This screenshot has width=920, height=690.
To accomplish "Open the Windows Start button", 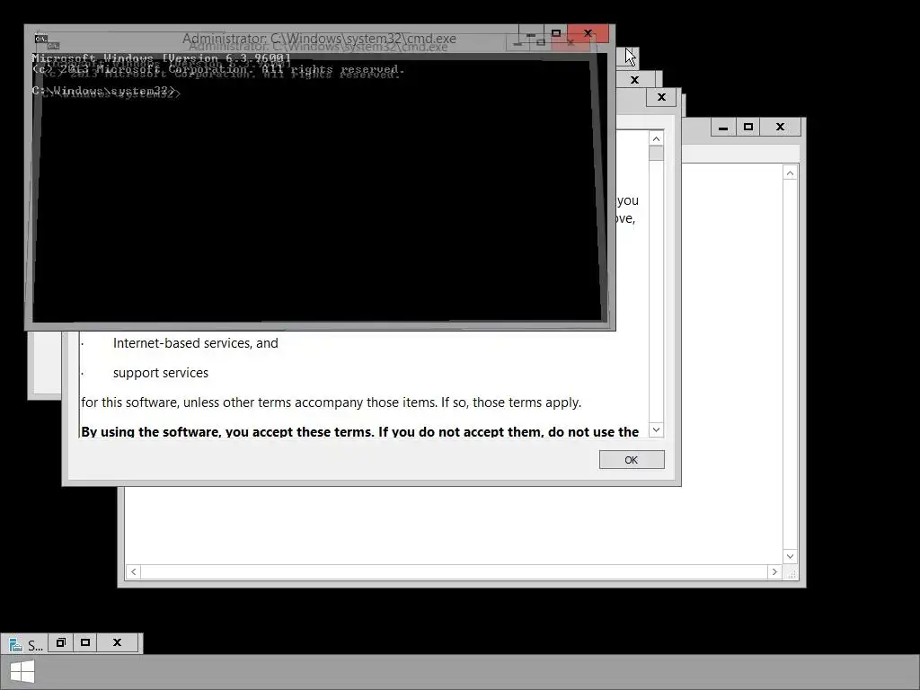I will click(x=22, y=672).
